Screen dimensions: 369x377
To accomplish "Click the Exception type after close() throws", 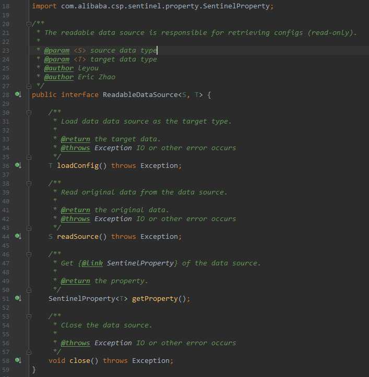I will (x=151, y=361).
